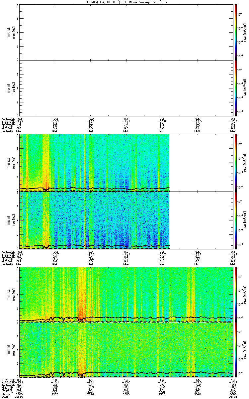Click the THE BL freq [Hz] axis label
This screenshot has width=249, height=399.
coord(14,295)
